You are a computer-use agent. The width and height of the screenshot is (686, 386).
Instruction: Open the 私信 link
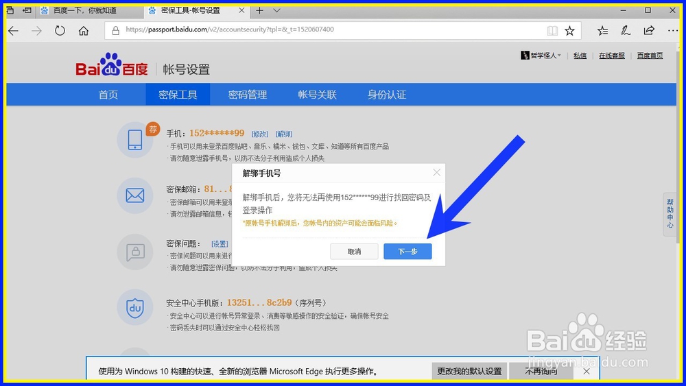click(580, 56)
